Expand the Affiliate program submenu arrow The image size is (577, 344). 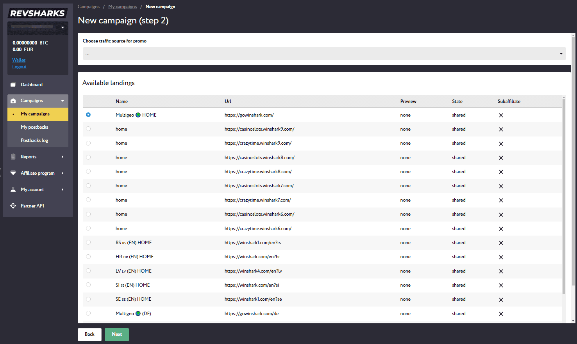click(63, 173)
